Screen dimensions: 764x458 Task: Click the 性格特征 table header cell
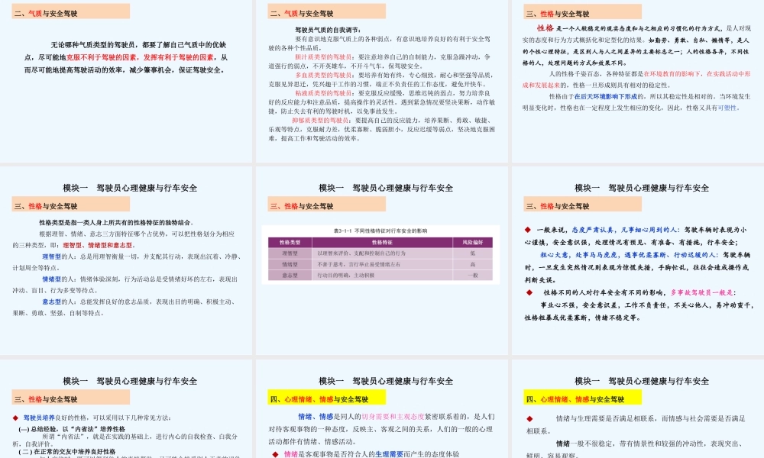click(382, 243)
